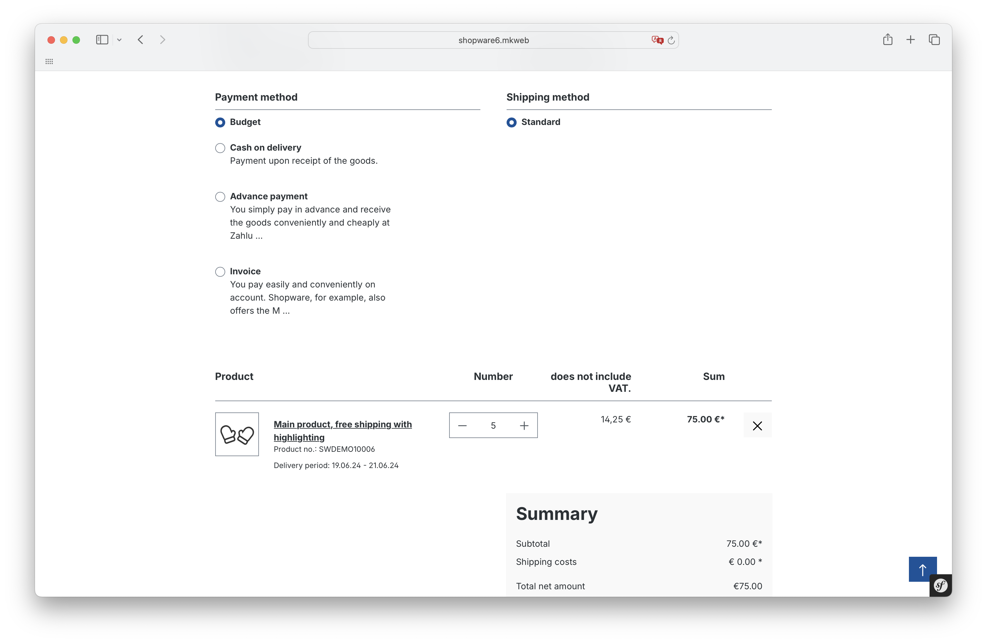Open a new tab with plus icon

(910, 40)
